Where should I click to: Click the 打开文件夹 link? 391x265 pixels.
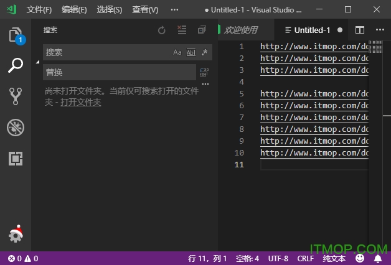click(80, 102)
